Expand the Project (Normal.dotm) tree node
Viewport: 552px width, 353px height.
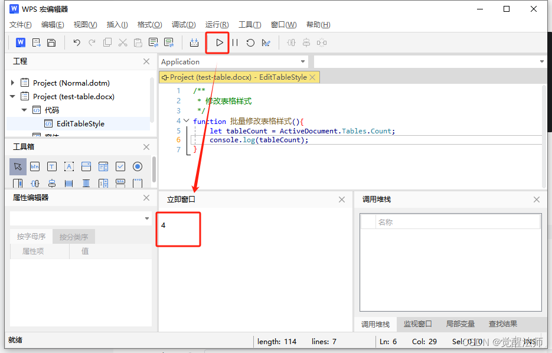pyautogui.click(x=12, y=83)
